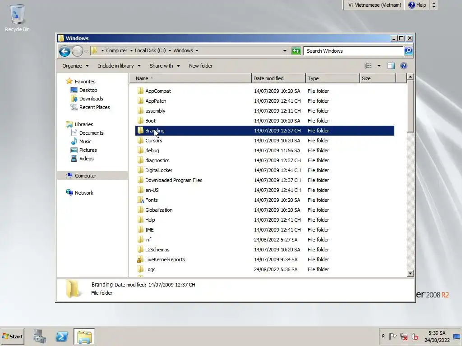462x346 pixels.
Task: Select the Globalization folder
Action: pyautogui.click(x=264, y=210)
